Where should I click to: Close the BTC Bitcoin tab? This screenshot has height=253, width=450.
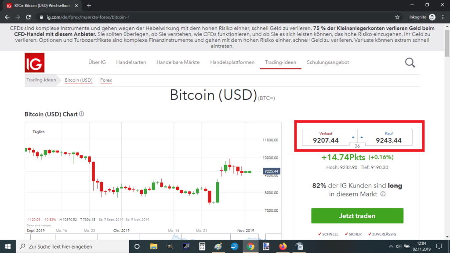coord(76,5)
